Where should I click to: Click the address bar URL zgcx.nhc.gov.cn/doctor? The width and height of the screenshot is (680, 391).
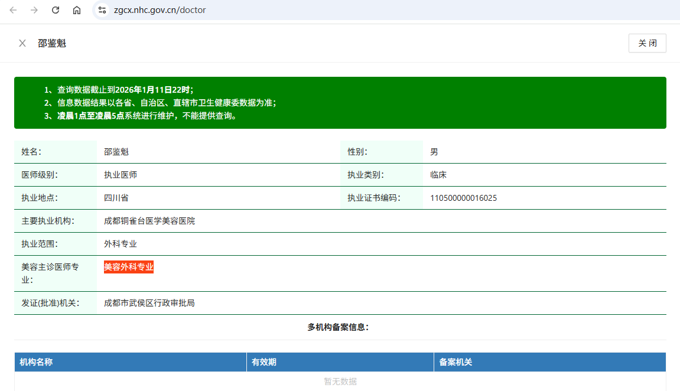tap(160, 10)
